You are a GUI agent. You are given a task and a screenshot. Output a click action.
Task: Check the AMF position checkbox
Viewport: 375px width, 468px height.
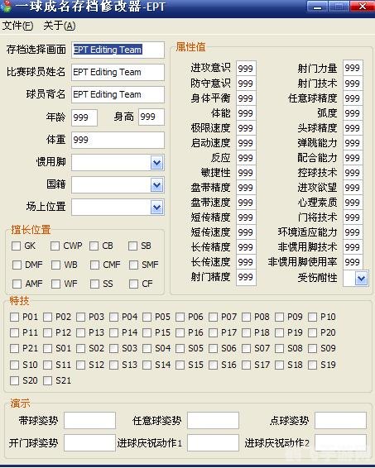click(x=17, y=284)
